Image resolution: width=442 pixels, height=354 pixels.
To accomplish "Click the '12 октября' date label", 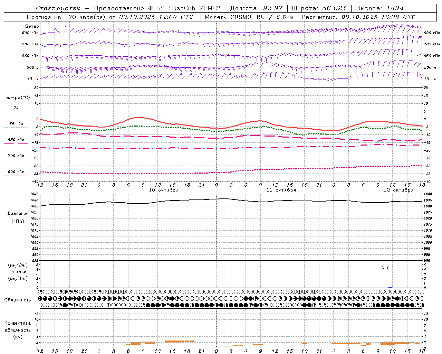I will click(x=398, y=190).
